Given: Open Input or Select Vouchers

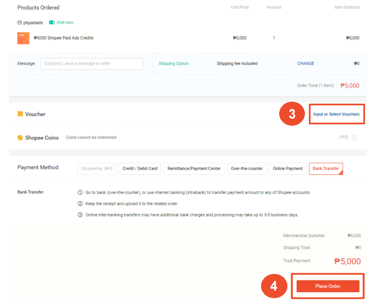Looking at the screenshot, I should (336, 114).
